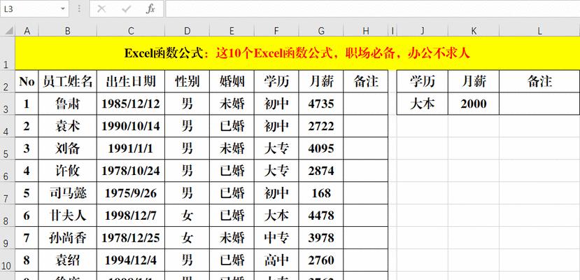The width and height of the screenshot is (580, 280).
Task: Select column B header
Action: coord(67,31)
